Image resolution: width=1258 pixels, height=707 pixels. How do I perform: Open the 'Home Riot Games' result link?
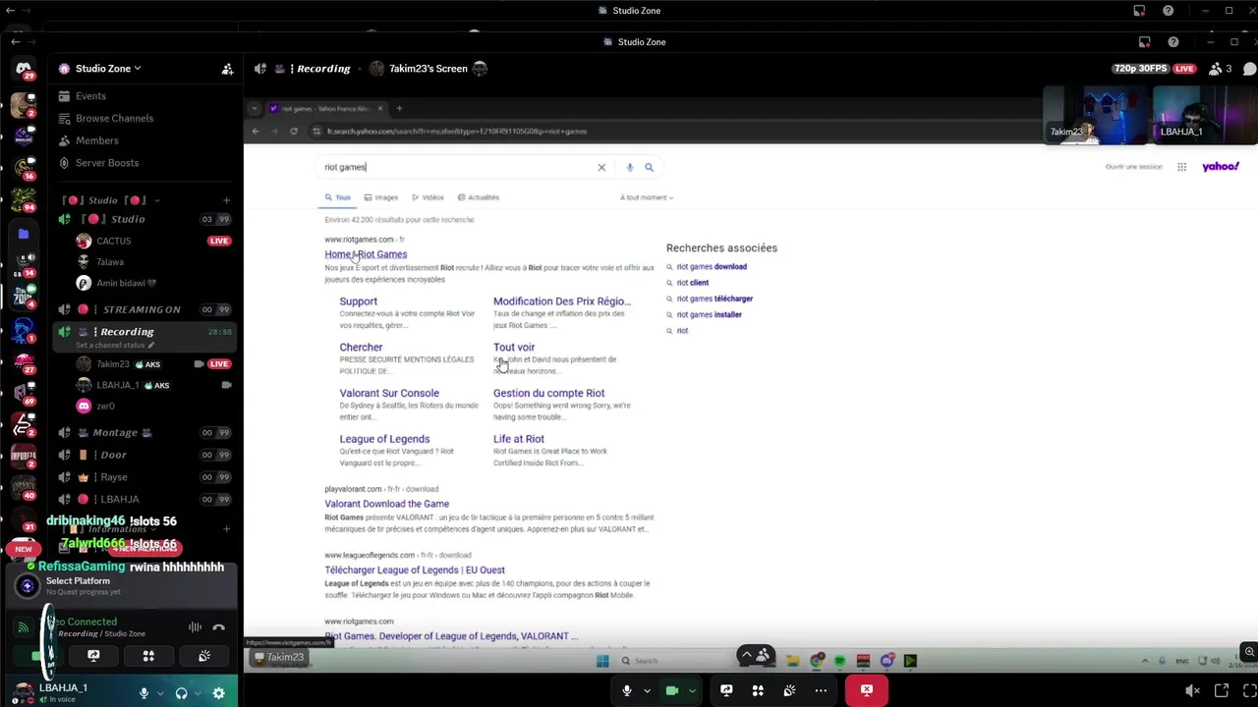click(x=366, y=254)
